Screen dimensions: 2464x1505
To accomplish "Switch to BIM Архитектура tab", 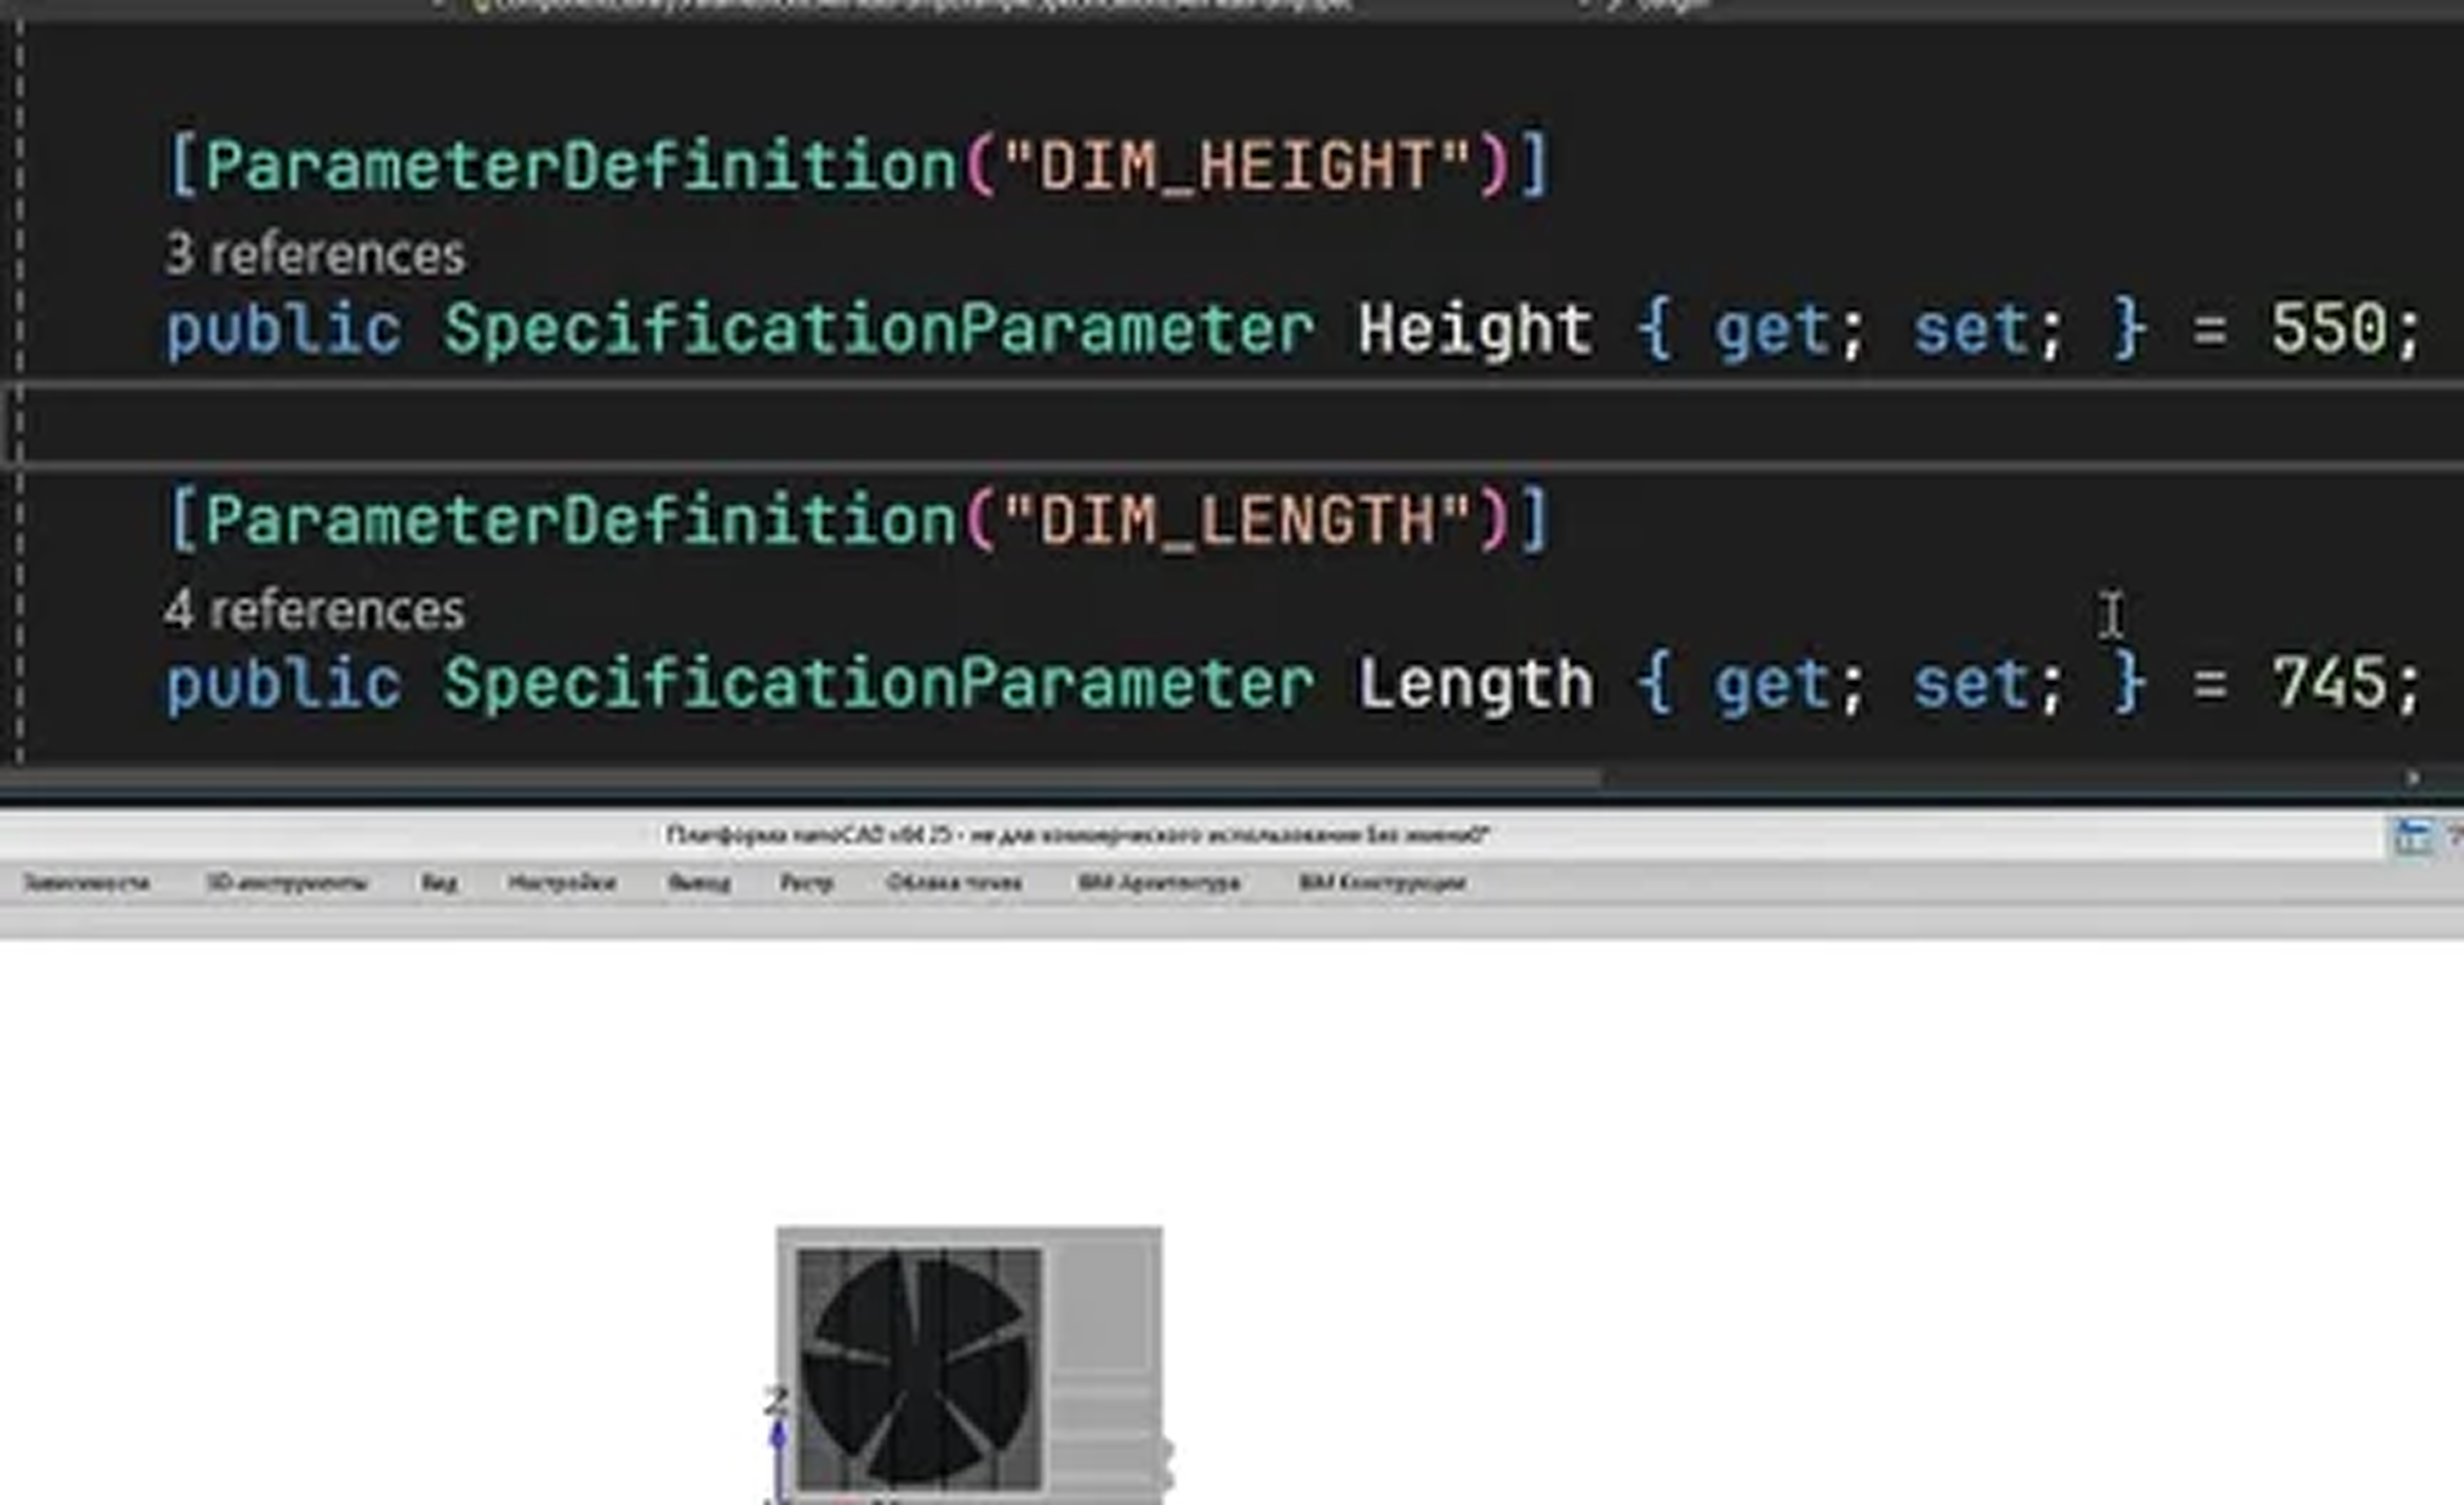I will pyautogui.click(x=1159, y=882).
